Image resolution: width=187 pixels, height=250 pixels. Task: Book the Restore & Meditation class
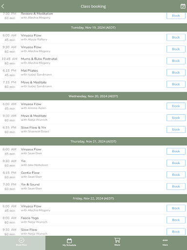coord(176,16)
